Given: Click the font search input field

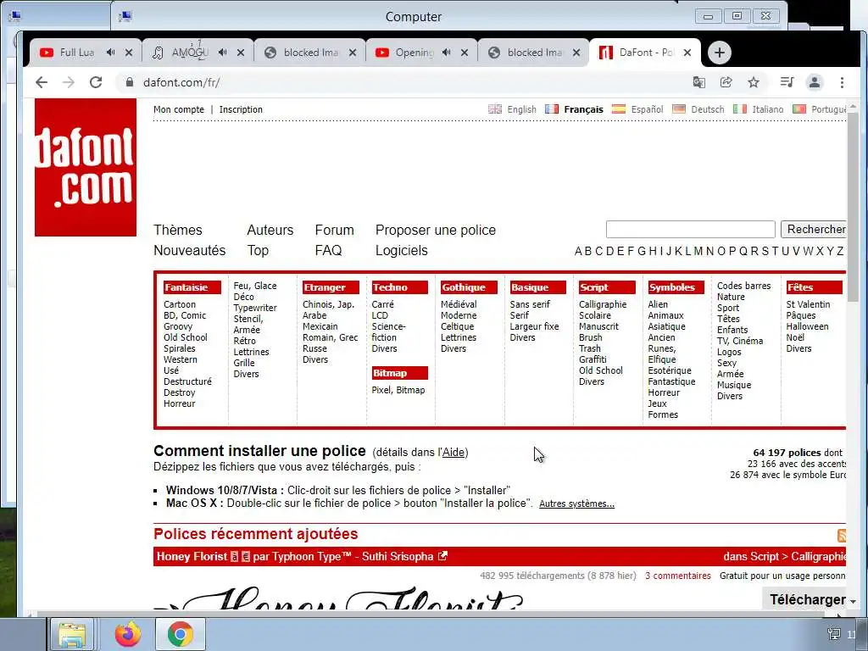Looking at the screenshot, I should pos(690,229).
